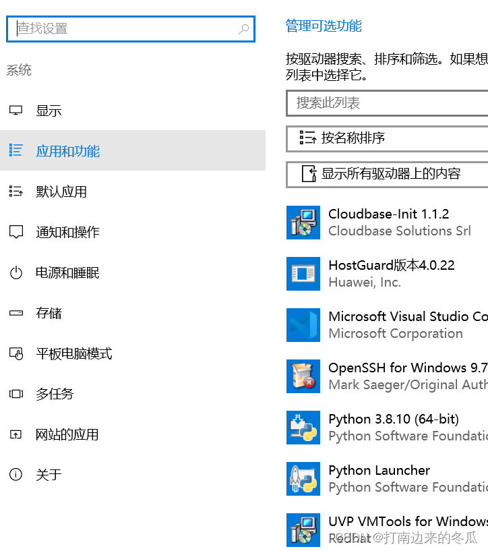Click the HostGuard app icon
Screen dimensions: 488x551
[303, 274]
